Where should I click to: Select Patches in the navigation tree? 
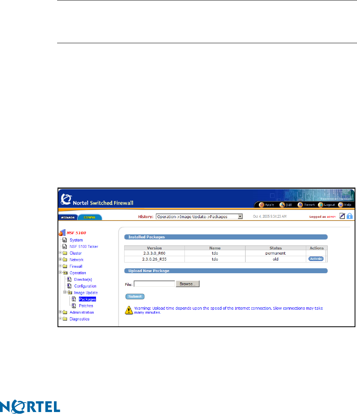click(86, 306)
